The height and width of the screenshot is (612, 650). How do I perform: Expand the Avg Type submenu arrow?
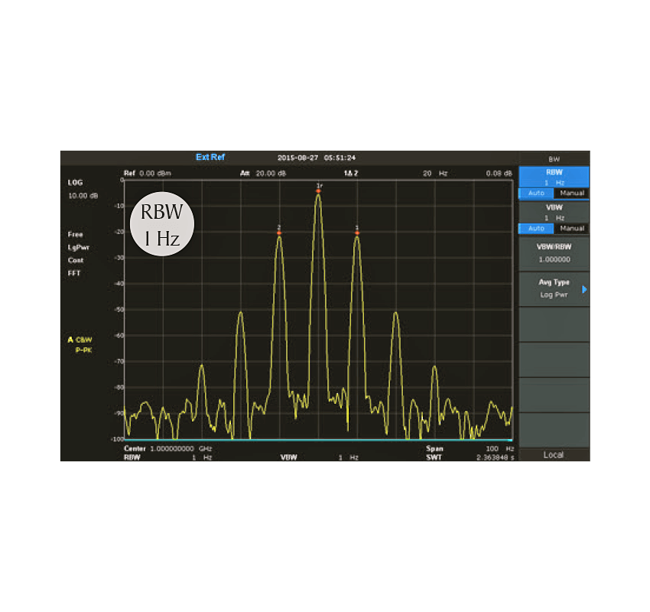coord(584,289)
